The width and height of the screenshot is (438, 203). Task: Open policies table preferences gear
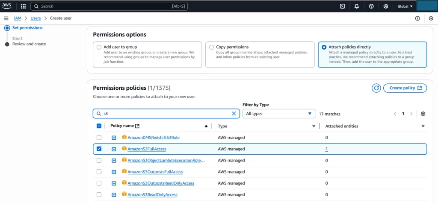tap(423, 114)
